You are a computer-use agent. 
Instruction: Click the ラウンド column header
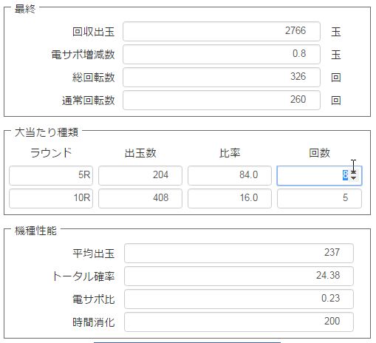(51, 153)
